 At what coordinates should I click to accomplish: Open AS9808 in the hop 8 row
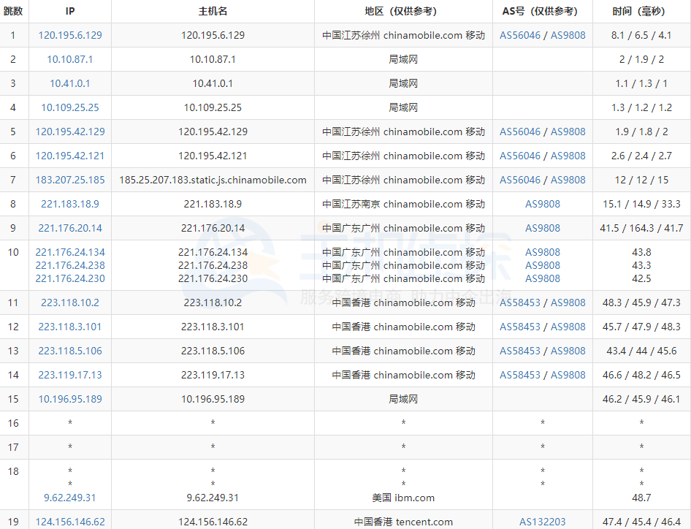[543, 204]
